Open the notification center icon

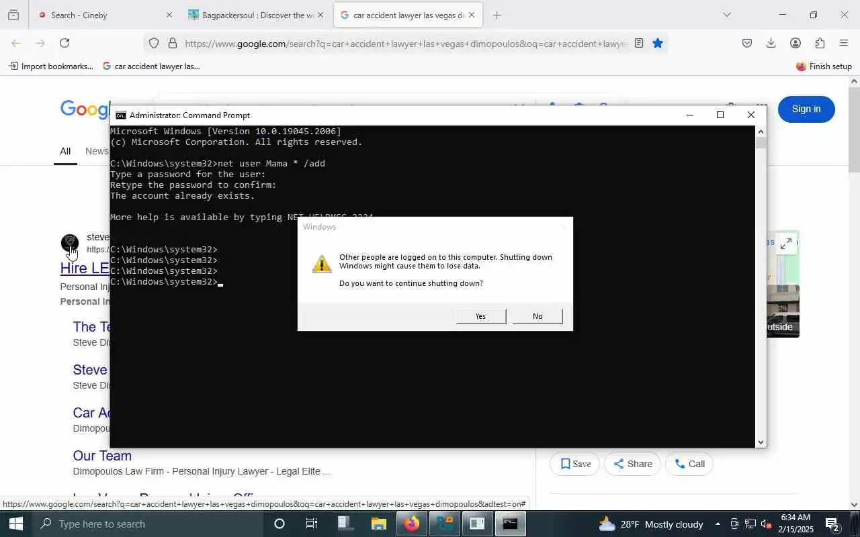[x=833, y=524]
